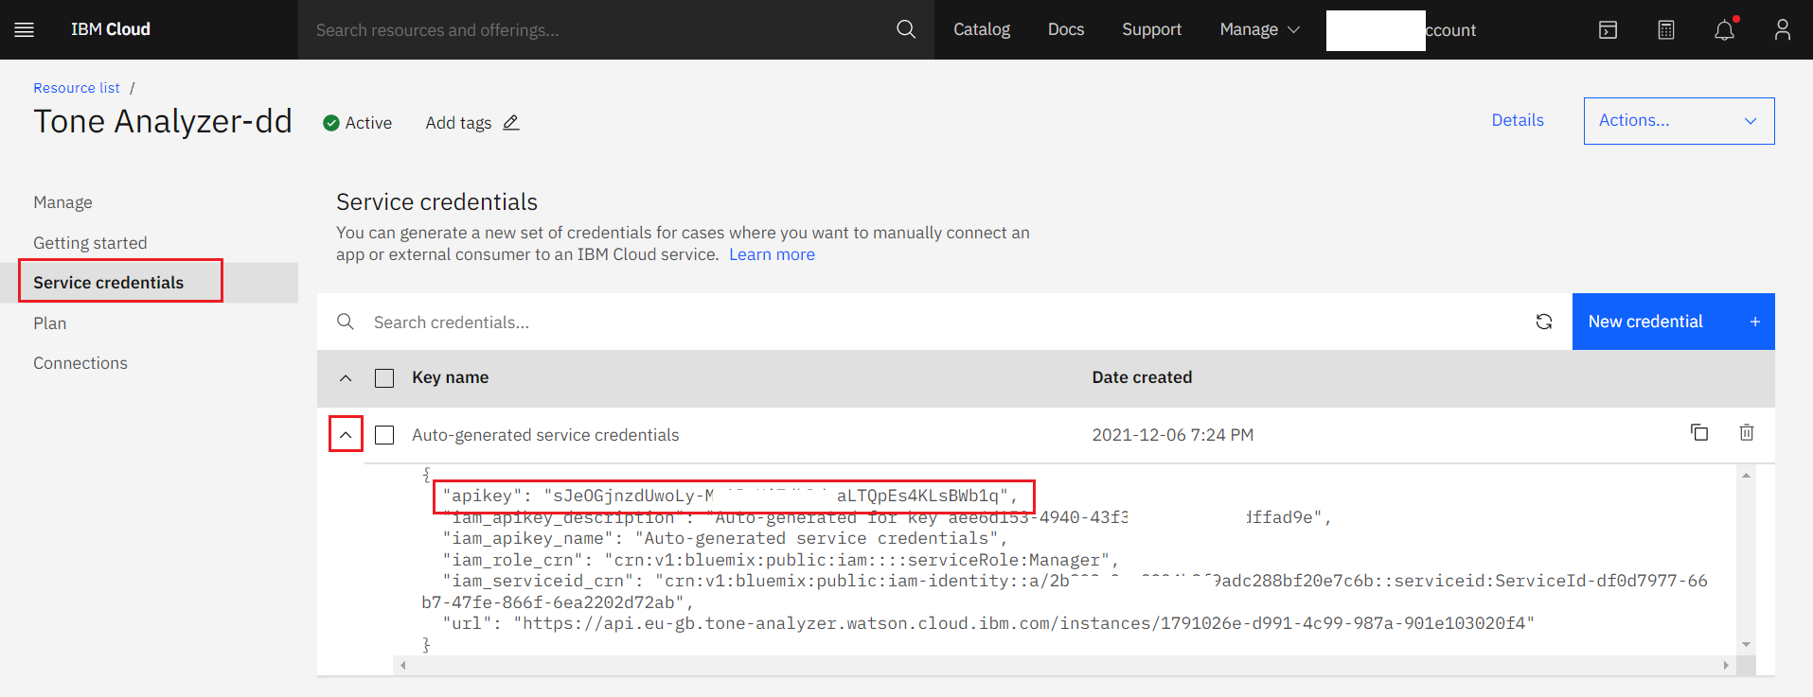This screenshot has width=1813, height=697.
Task: Open the Manage sidebar item
Action: click(63, 202)
